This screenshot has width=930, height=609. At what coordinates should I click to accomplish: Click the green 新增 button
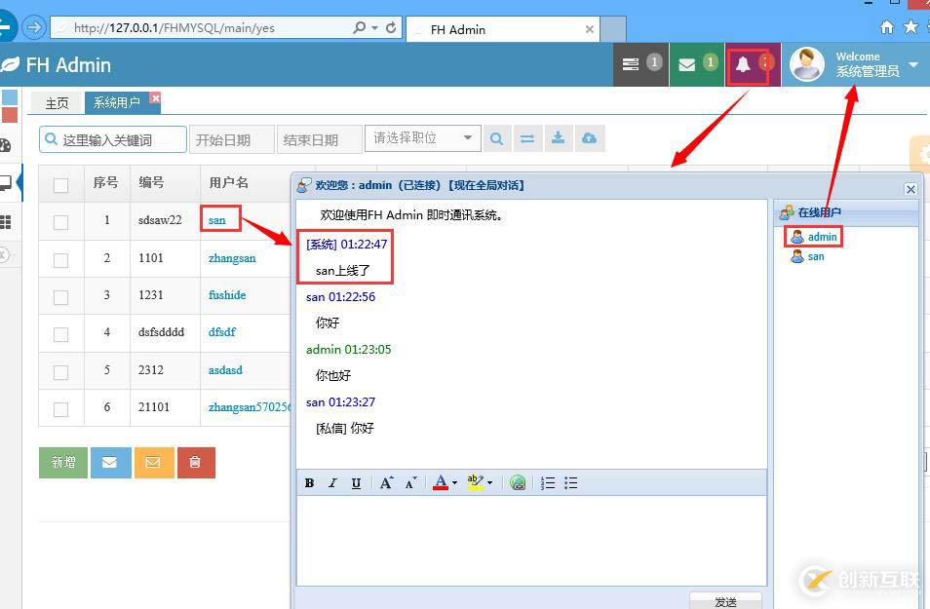[x=62, y=462]
